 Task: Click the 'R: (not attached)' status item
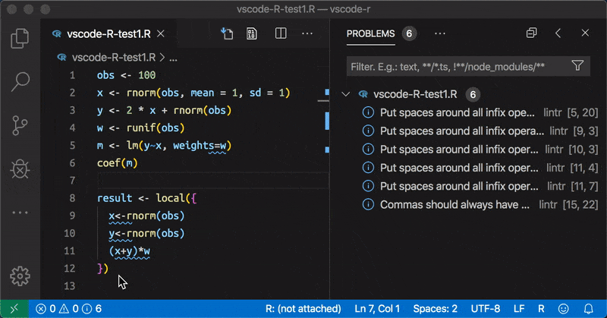303,309
